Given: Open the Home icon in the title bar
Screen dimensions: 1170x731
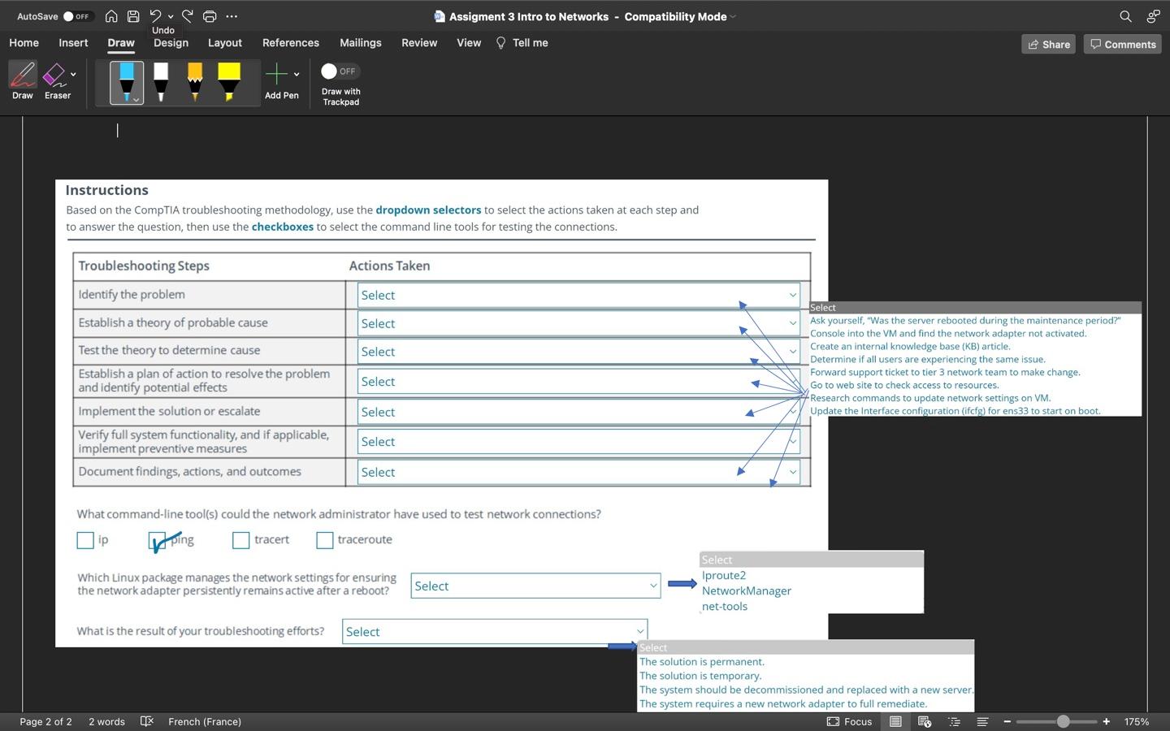Looking at the screenshot, I should (x=111, y=16).
